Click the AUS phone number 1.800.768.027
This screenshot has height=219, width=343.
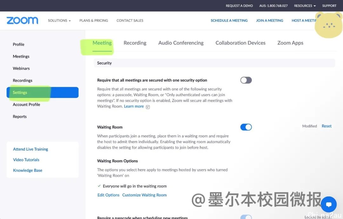[273, 6]
